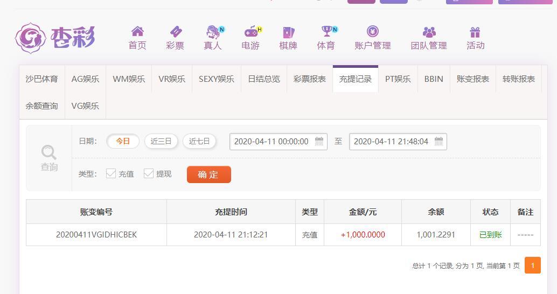This screenshot has width=557, height=294.
Task: Toggle the 充值 checkbox
Action: point(111,173)
